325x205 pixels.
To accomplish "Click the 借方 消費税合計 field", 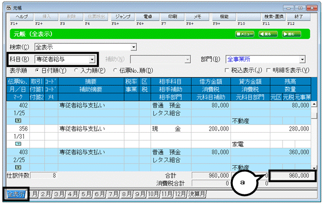I will point(211,183).
